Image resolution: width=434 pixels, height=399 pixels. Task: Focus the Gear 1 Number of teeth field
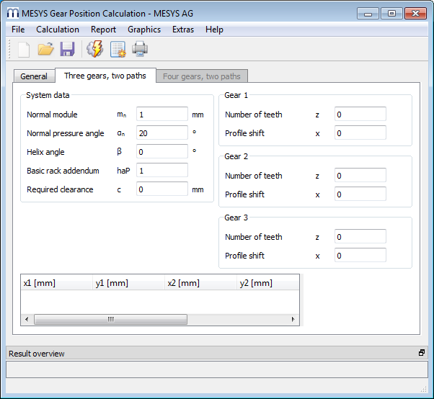click(360, 115)
